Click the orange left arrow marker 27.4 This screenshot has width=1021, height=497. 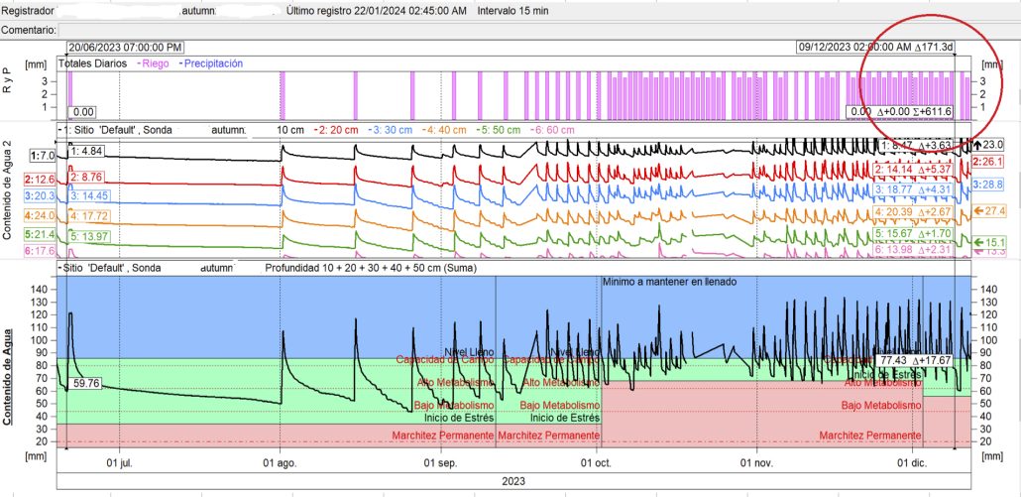click(x=991, y=210)
